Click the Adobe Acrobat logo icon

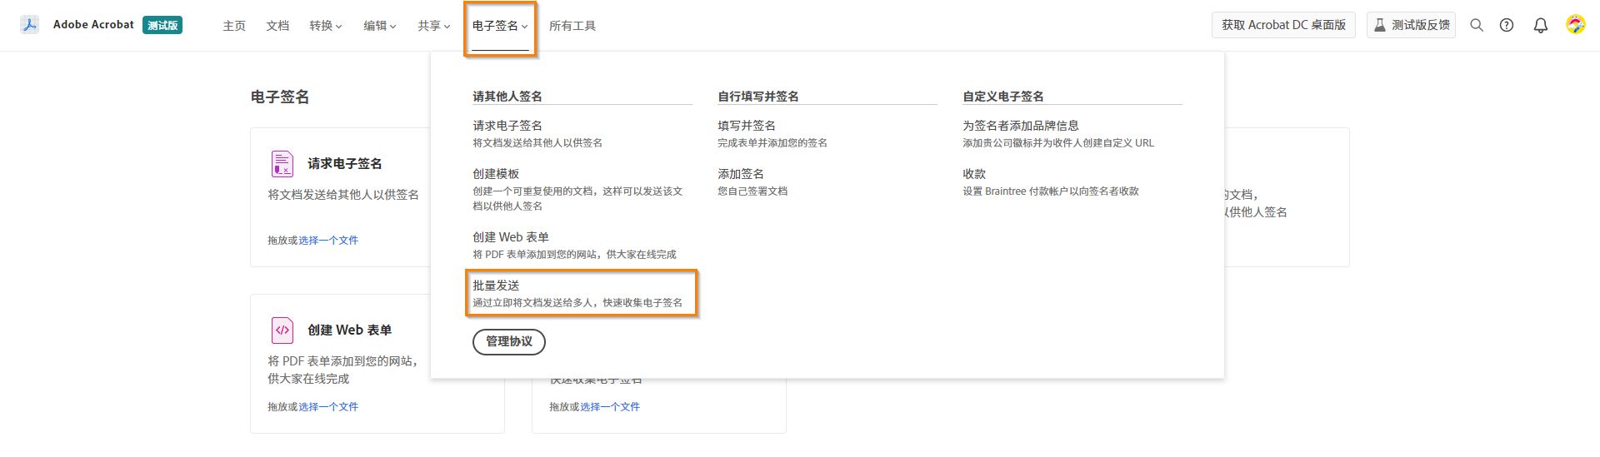pos(30,25)
